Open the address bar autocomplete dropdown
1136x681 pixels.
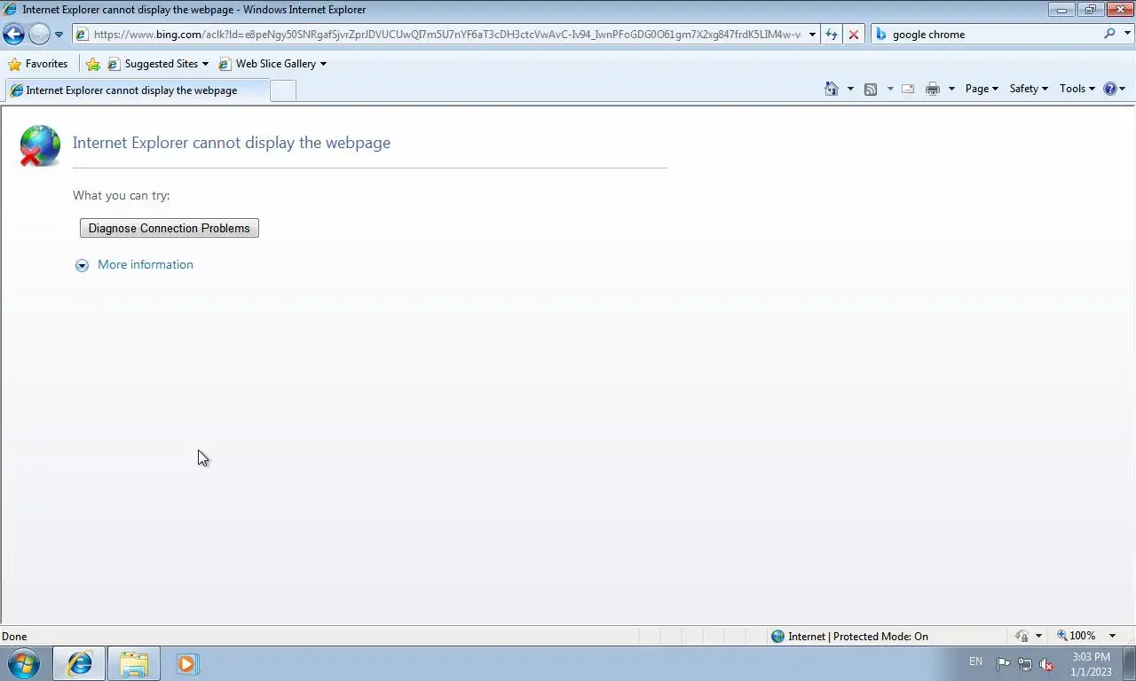(812, 35)
